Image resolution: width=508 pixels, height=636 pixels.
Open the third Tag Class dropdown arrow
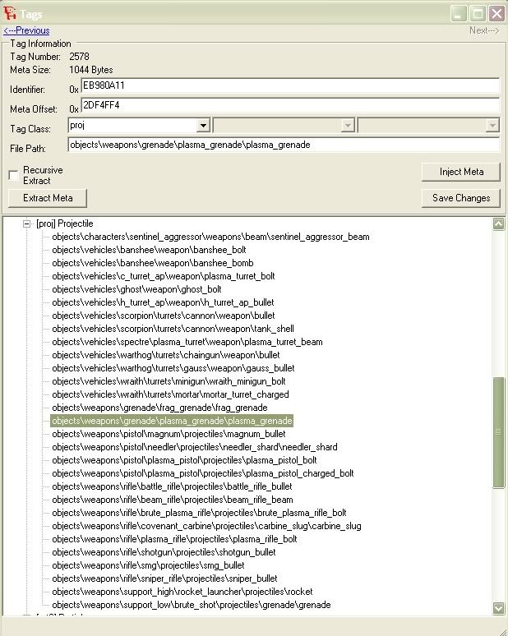[492, 126]
